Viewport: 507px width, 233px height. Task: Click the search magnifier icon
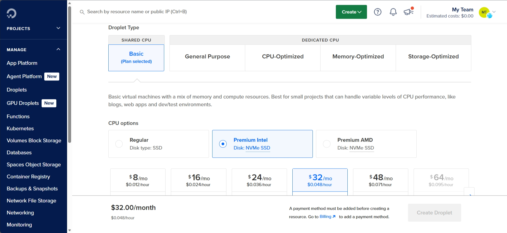(82, 12)
